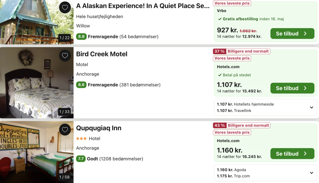The height and width of the screenshot is (183, 319).
Task: Expand more prices for Bird Creek Motel
Action: click(x=312, y=107)
